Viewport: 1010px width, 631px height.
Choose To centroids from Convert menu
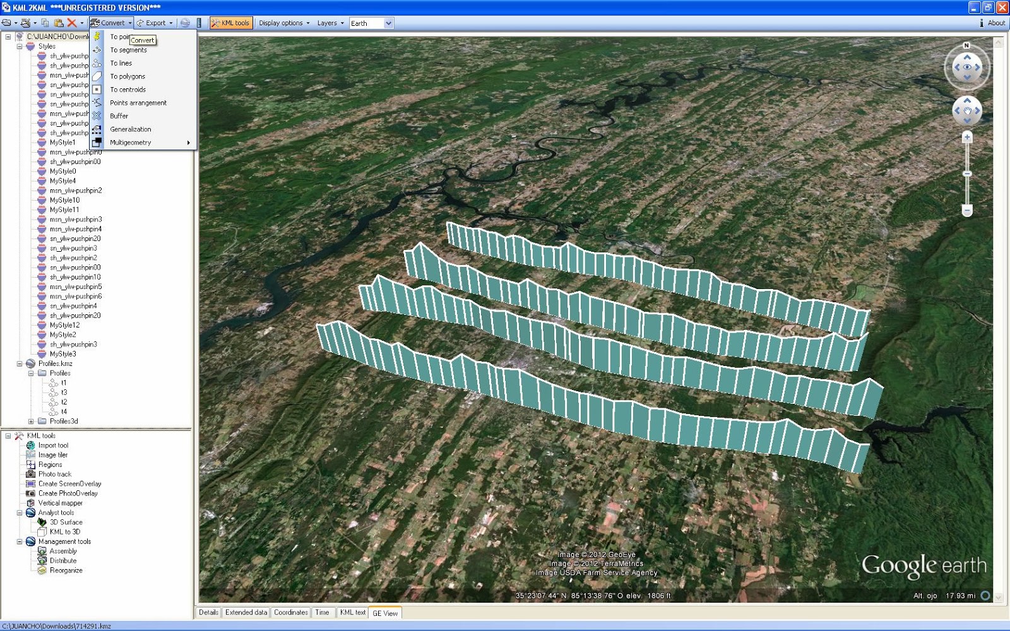point(143,90)
